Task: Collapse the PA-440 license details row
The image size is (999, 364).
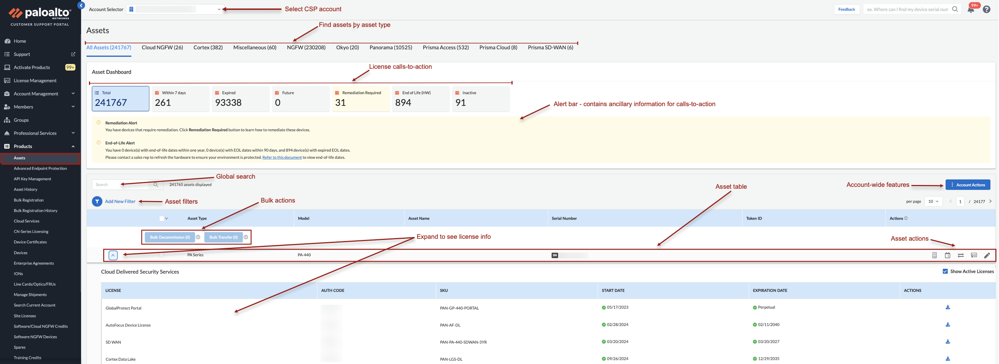Action: click(113, 255)
